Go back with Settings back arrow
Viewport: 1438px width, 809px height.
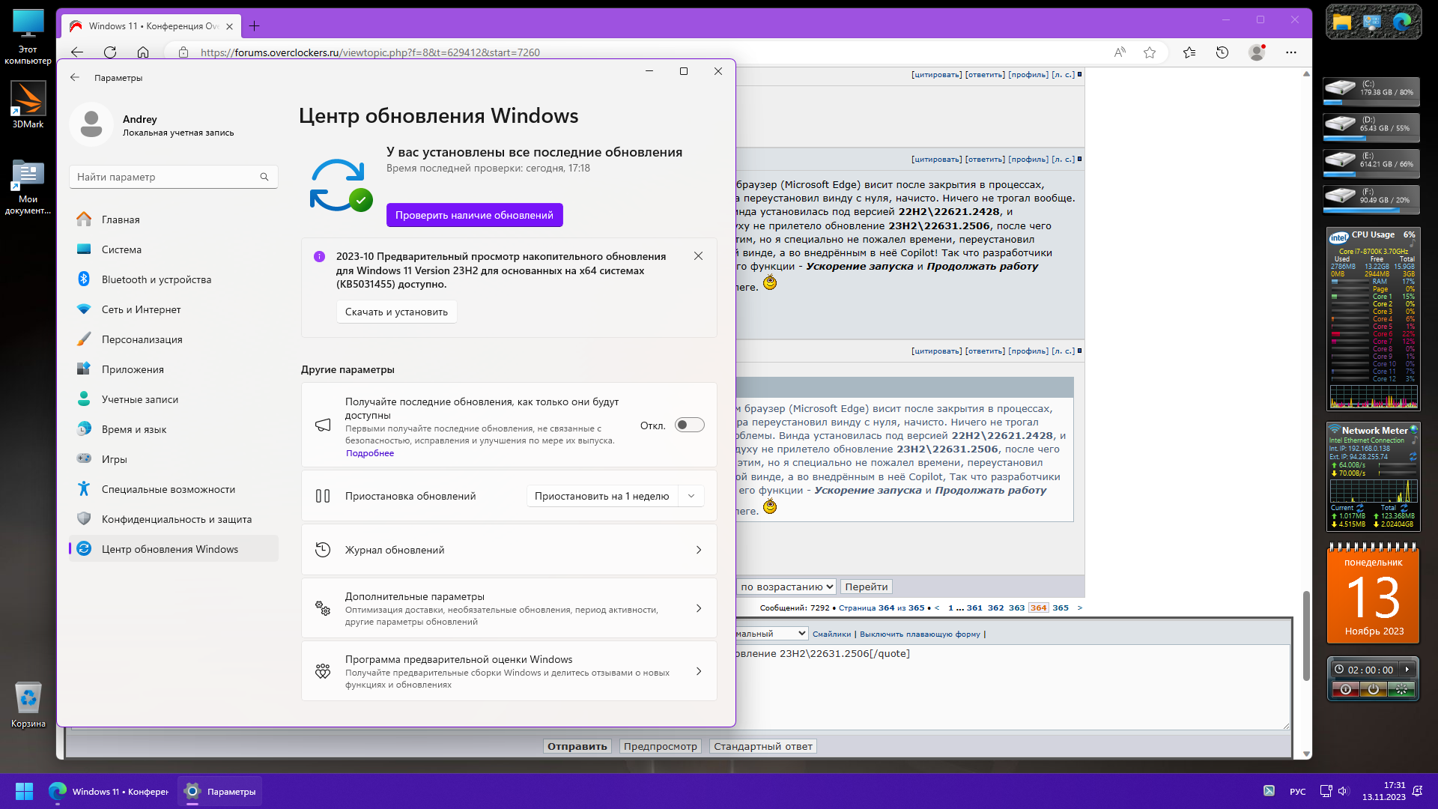75,77
